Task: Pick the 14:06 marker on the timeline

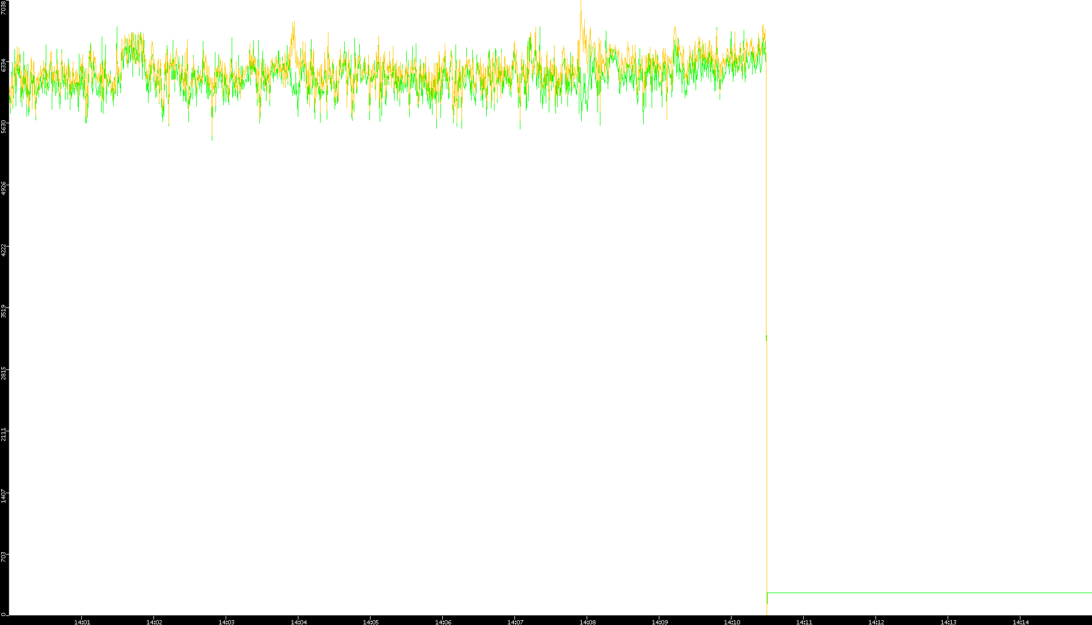Action: [443, 622]
